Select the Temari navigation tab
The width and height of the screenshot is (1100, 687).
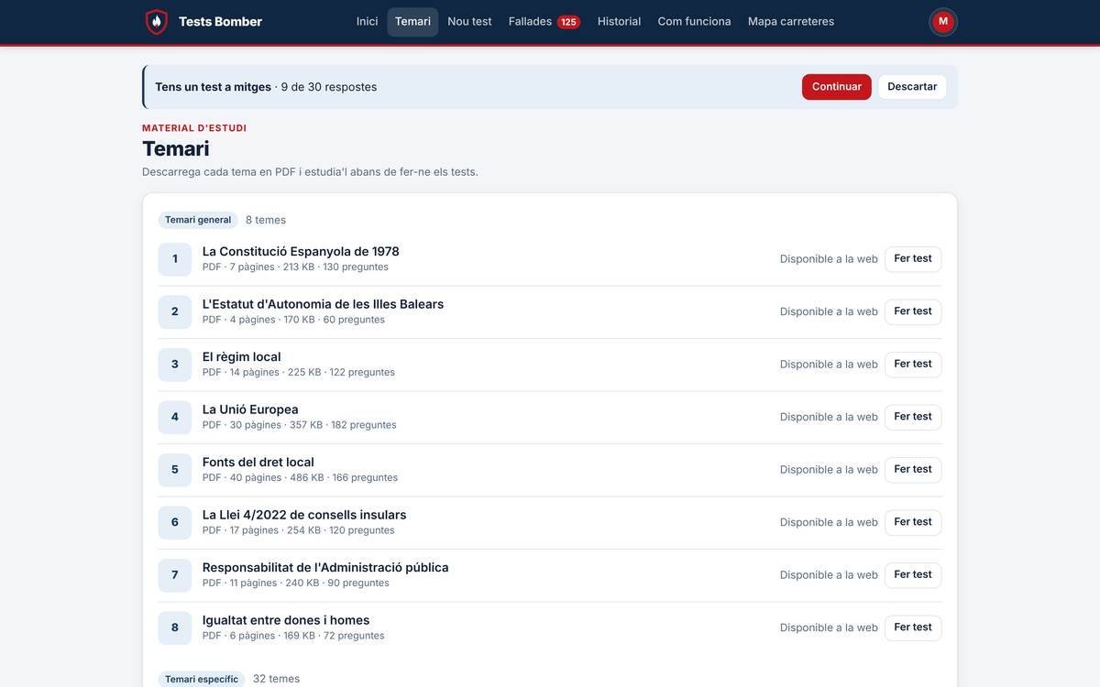pyautogui.click(x=412, y=22)
